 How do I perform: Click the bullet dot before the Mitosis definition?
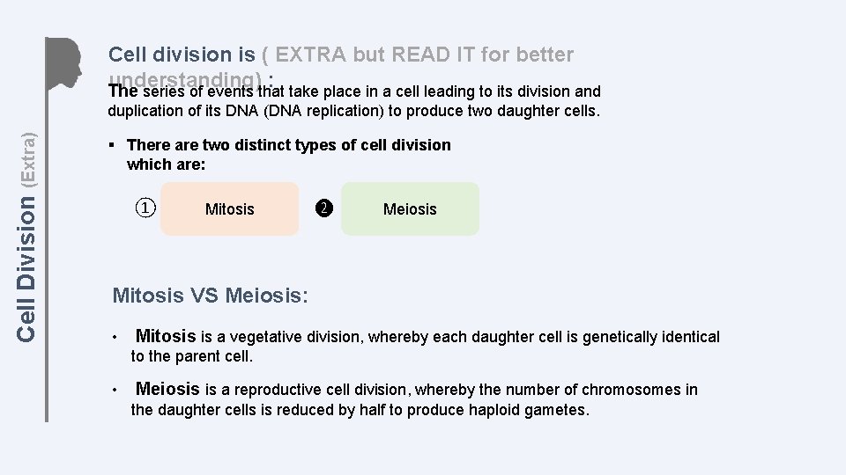pyautogui.click(x=115, y=338)
